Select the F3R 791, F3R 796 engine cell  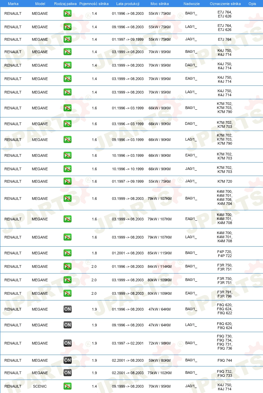[225, 294]
